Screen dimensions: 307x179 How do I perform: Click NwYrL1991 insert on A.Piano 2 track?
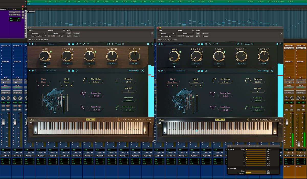tap(301, 49)
